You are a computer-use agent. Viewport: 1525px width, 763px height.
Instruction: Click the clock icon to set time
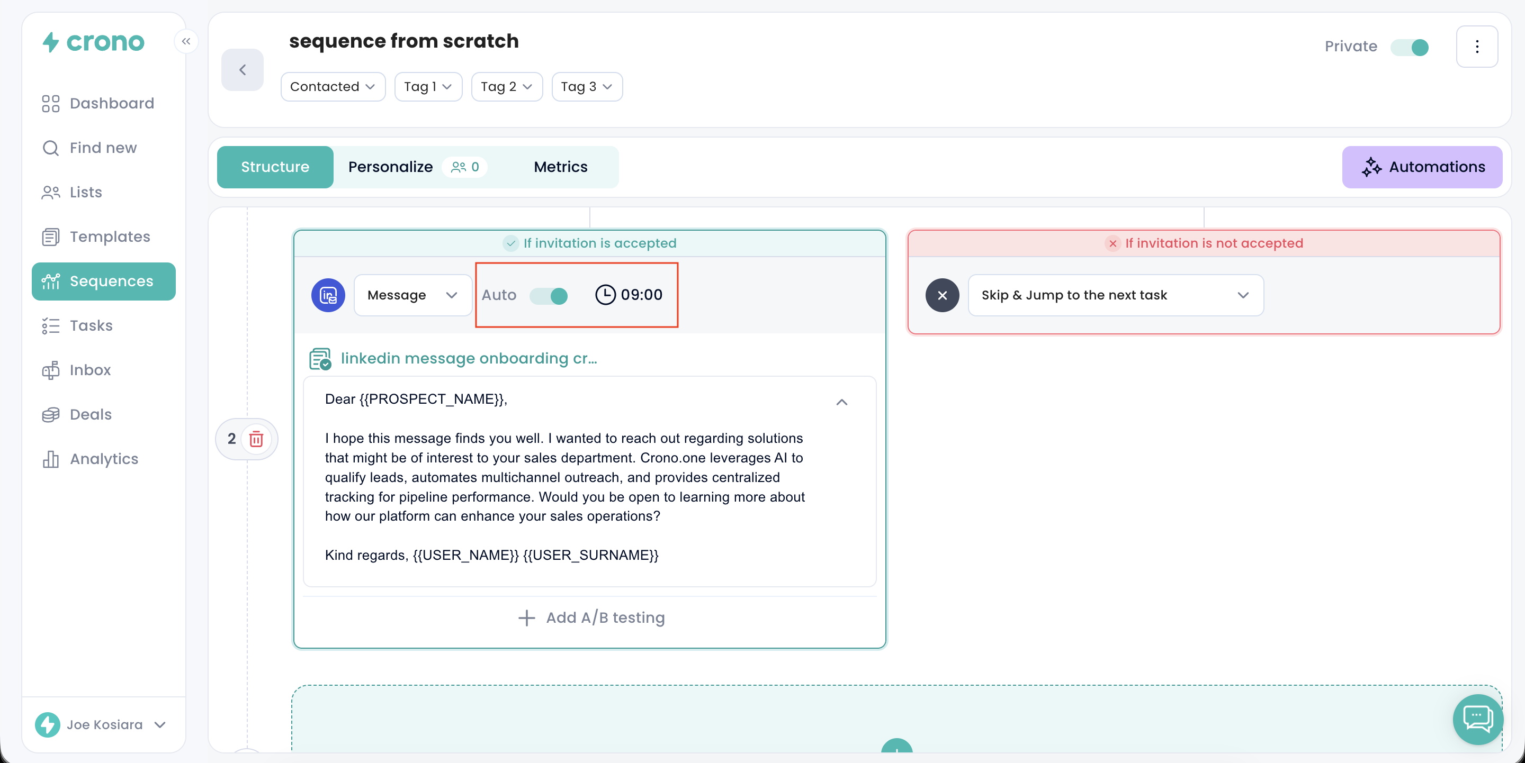pos(605,295)
